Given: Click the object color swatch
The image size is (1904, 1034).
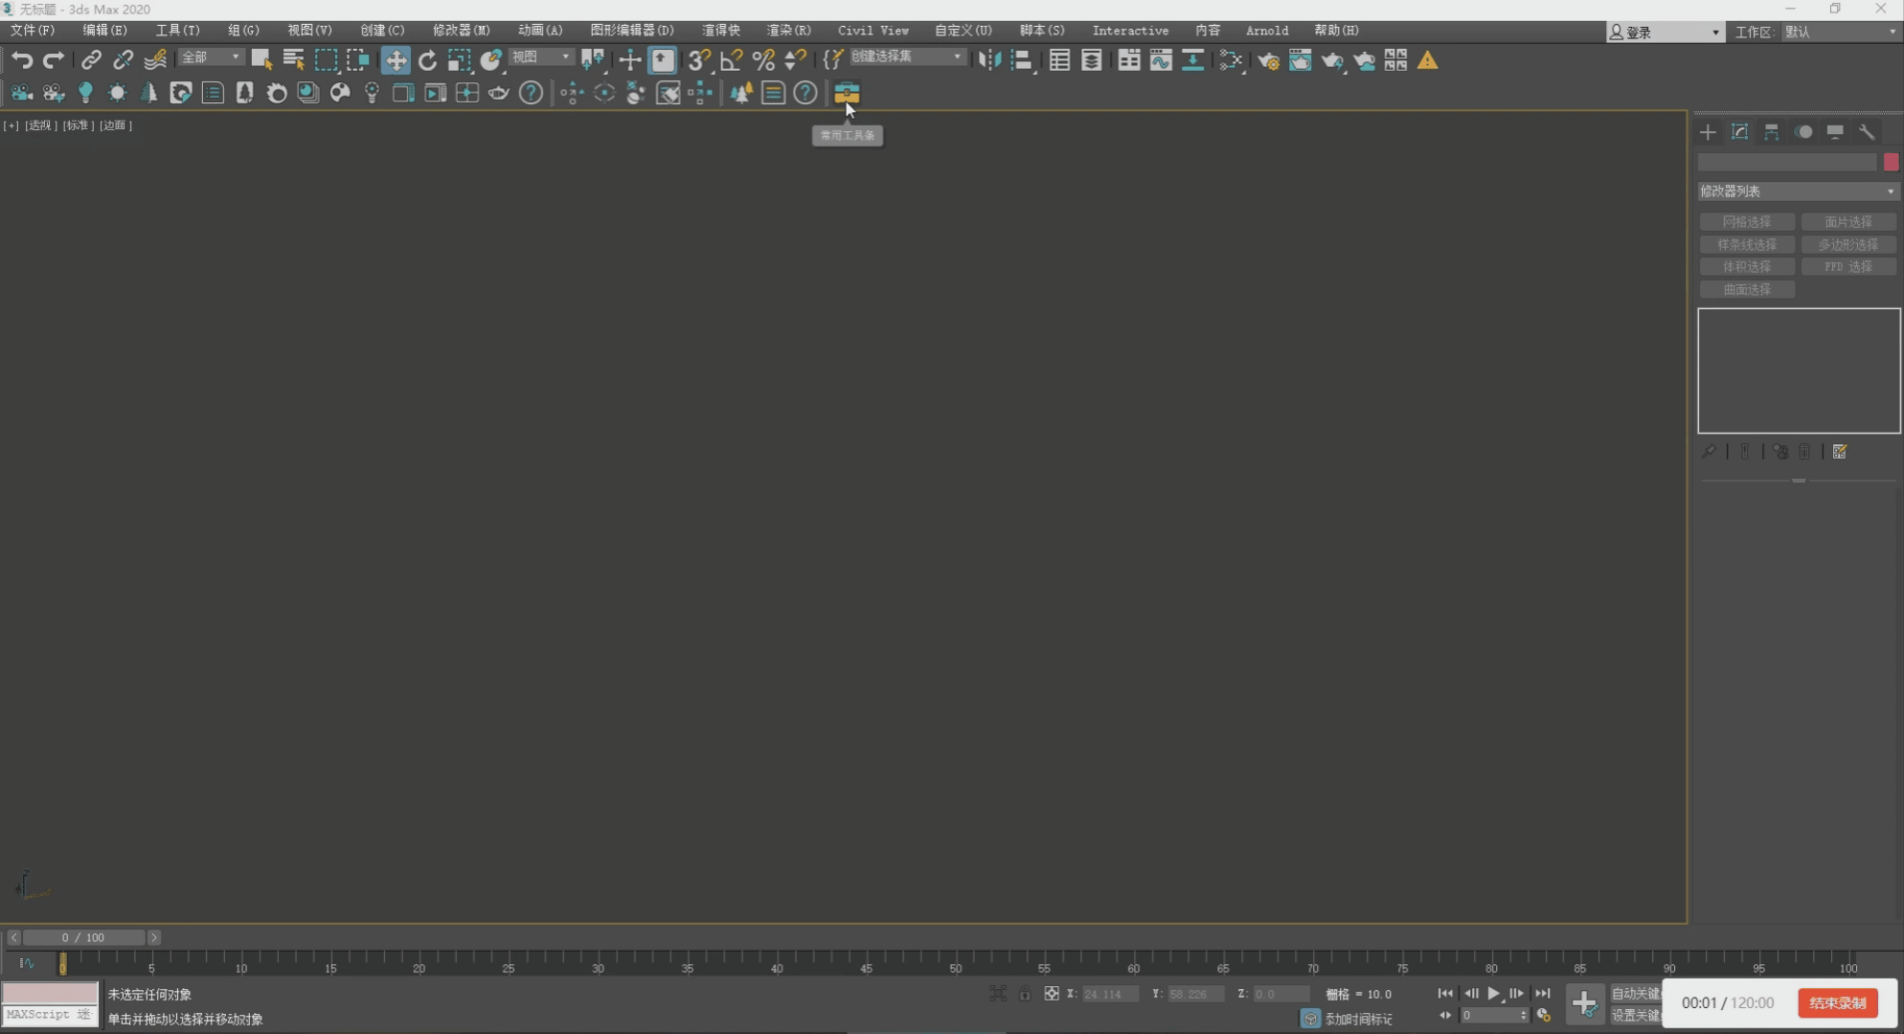Looking at the screenshot, I should [1892, 162].
